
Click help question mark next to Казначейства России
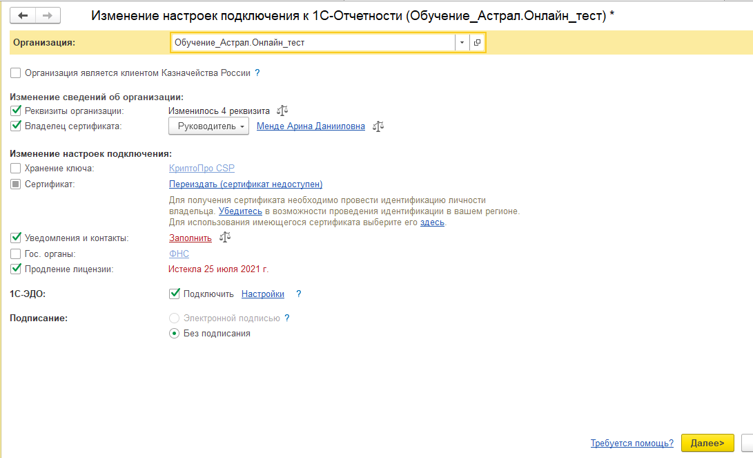[x=257, y=73]
